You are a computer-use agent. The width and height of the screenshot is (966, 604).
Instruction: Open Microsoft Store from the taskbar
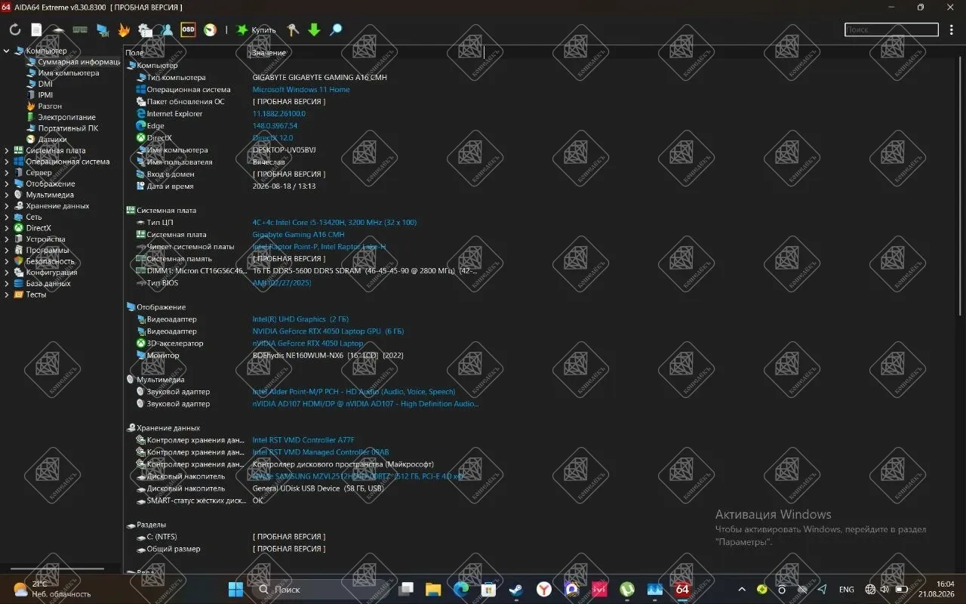click(488, 589)
